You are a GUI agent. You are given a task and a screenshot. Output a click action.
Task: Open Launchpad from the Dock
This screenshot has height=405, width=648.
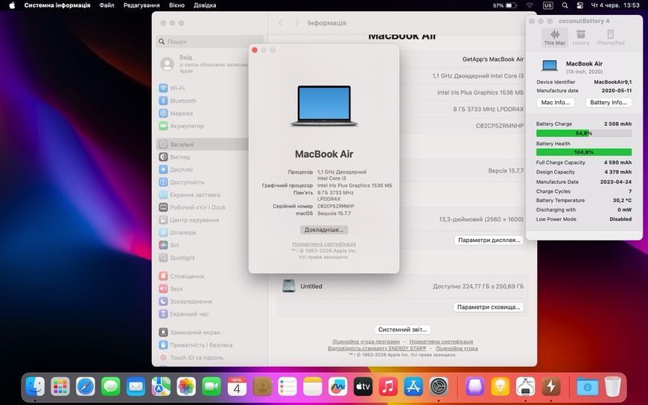coord(60,387)
